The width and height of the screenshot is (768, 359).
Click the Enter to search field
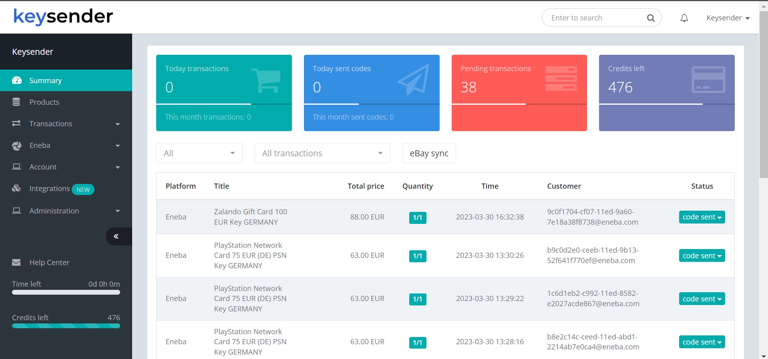tap(601, 18)
